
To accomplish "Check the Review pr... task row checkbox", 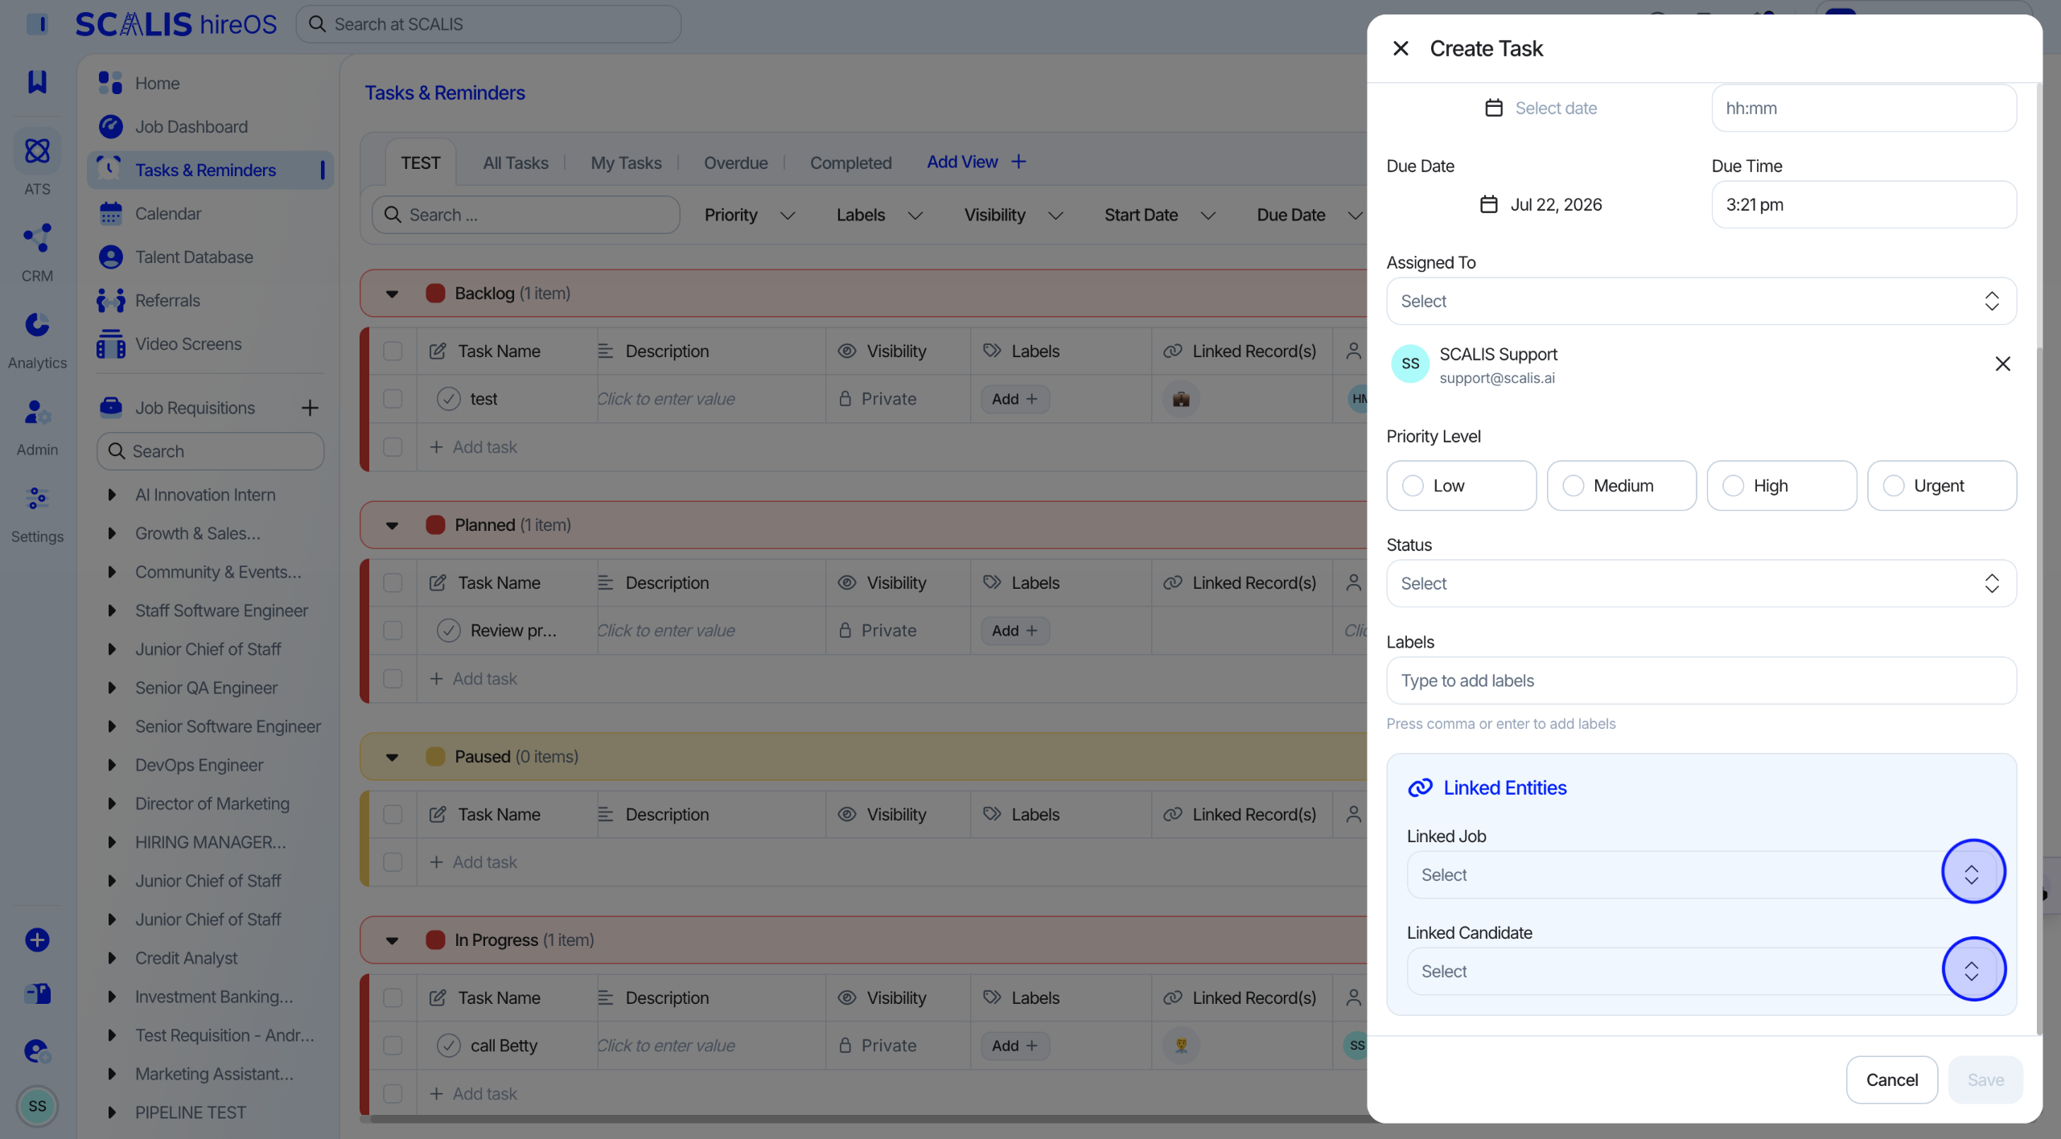I will point(393,630).
